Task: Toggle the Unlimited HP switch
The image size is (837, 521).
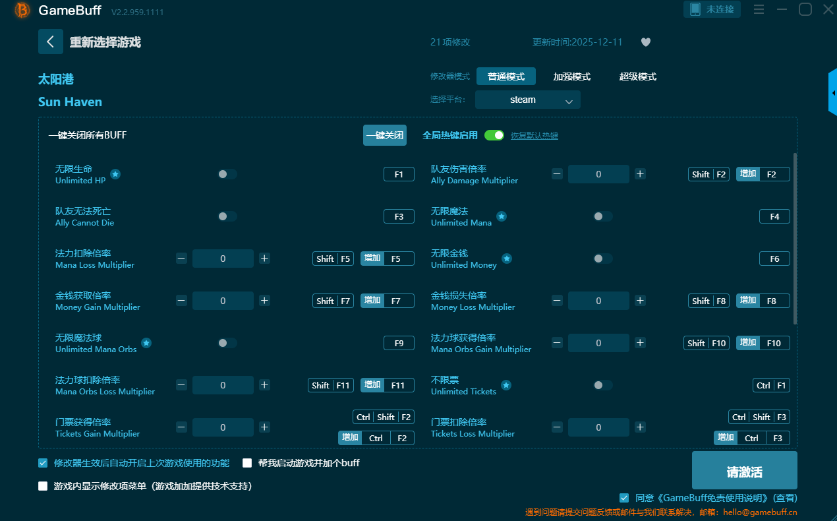Action: click(x=227, y=174)
